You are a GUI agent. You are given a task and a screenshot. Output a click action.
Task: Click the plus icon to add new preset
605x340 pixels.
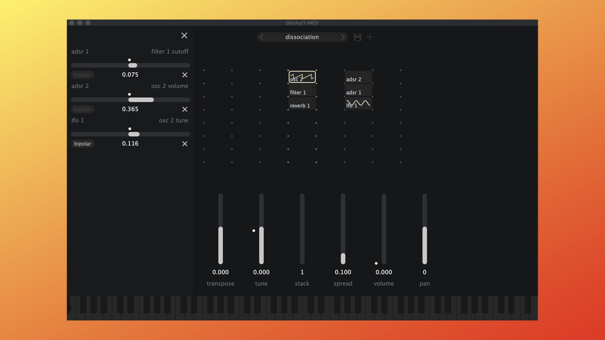click(x=370, y=37)
